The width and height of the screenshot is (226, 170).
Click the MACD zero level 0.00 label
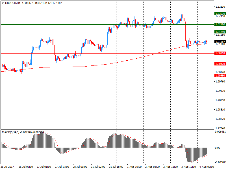tap(218, 148)
